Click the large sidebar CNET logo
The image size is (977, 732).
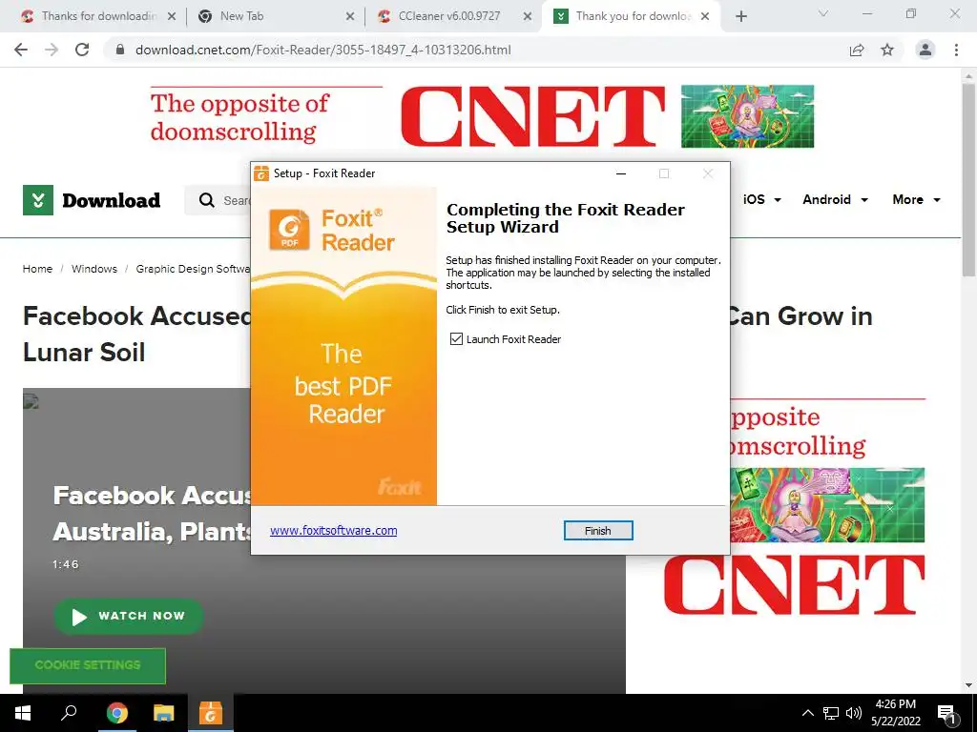(795, 586)
